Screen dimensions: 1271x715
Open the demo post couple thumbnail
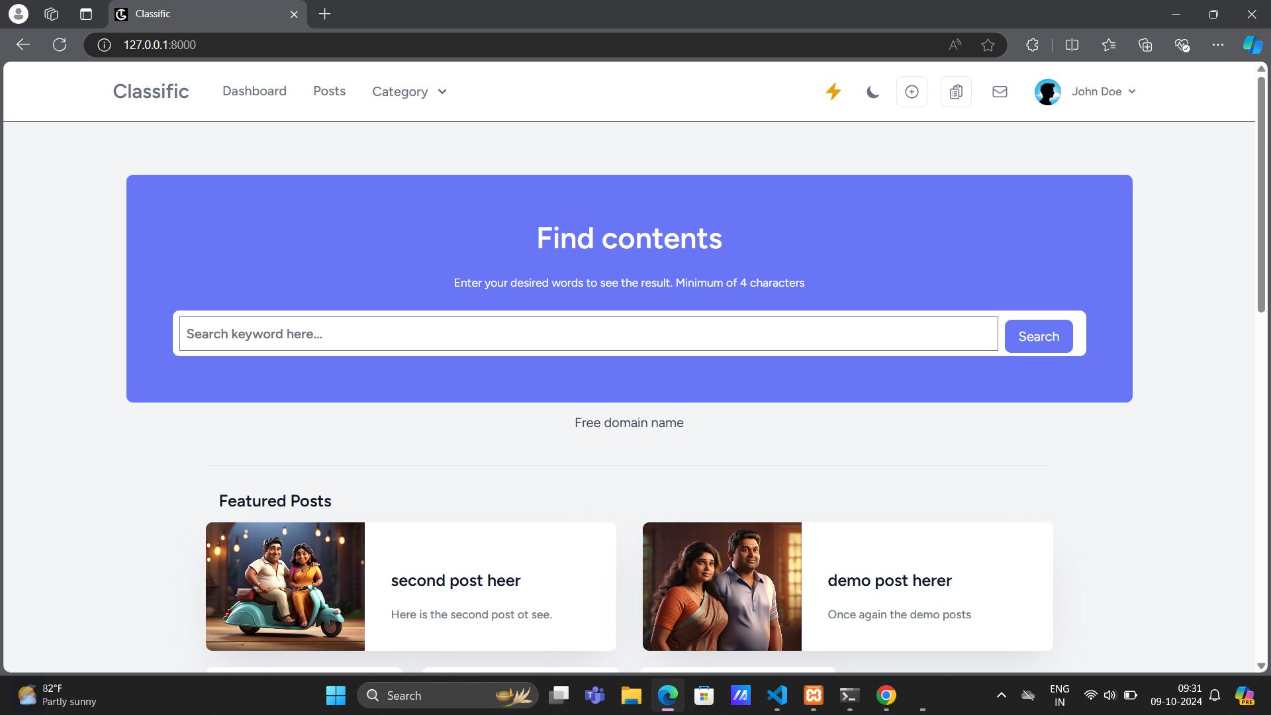point(722,587)
